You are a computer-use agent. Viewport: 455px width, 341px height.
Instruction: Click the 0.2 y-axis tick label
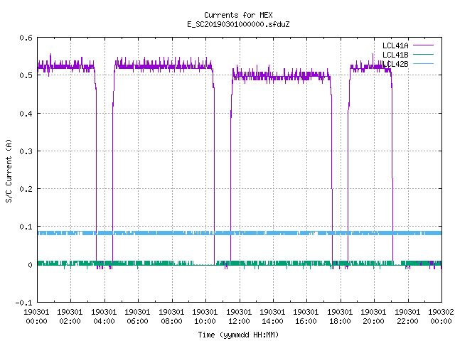click(26, 189)
